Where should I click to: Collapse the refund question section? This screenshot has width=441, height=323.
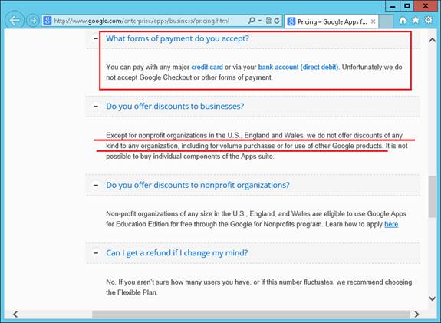96,253
